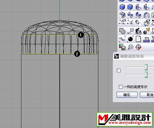Click the worker pushing a wheelbarrow icon

(x=138, y=31)
